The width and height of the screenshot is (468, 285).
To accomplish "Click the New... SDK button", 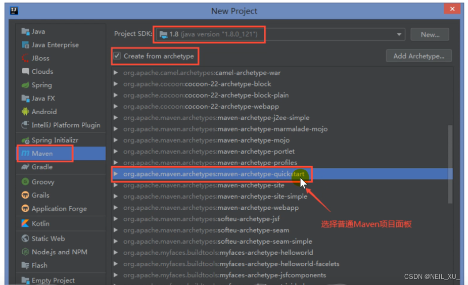I will (430, 34).
